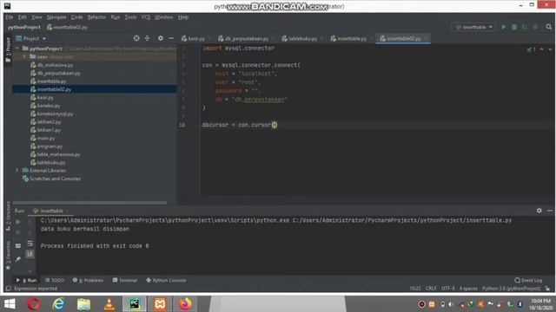Click the inspection checkmark indicator in editor
The height and width of the screenshot is (312, 556).
coord(531,49)
